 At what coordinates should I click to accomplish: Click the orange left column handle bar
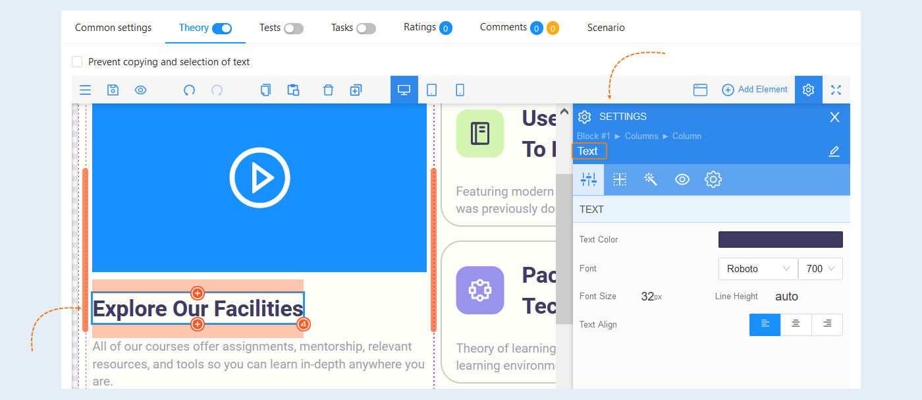pyautogui.click(x=85, y=250)
